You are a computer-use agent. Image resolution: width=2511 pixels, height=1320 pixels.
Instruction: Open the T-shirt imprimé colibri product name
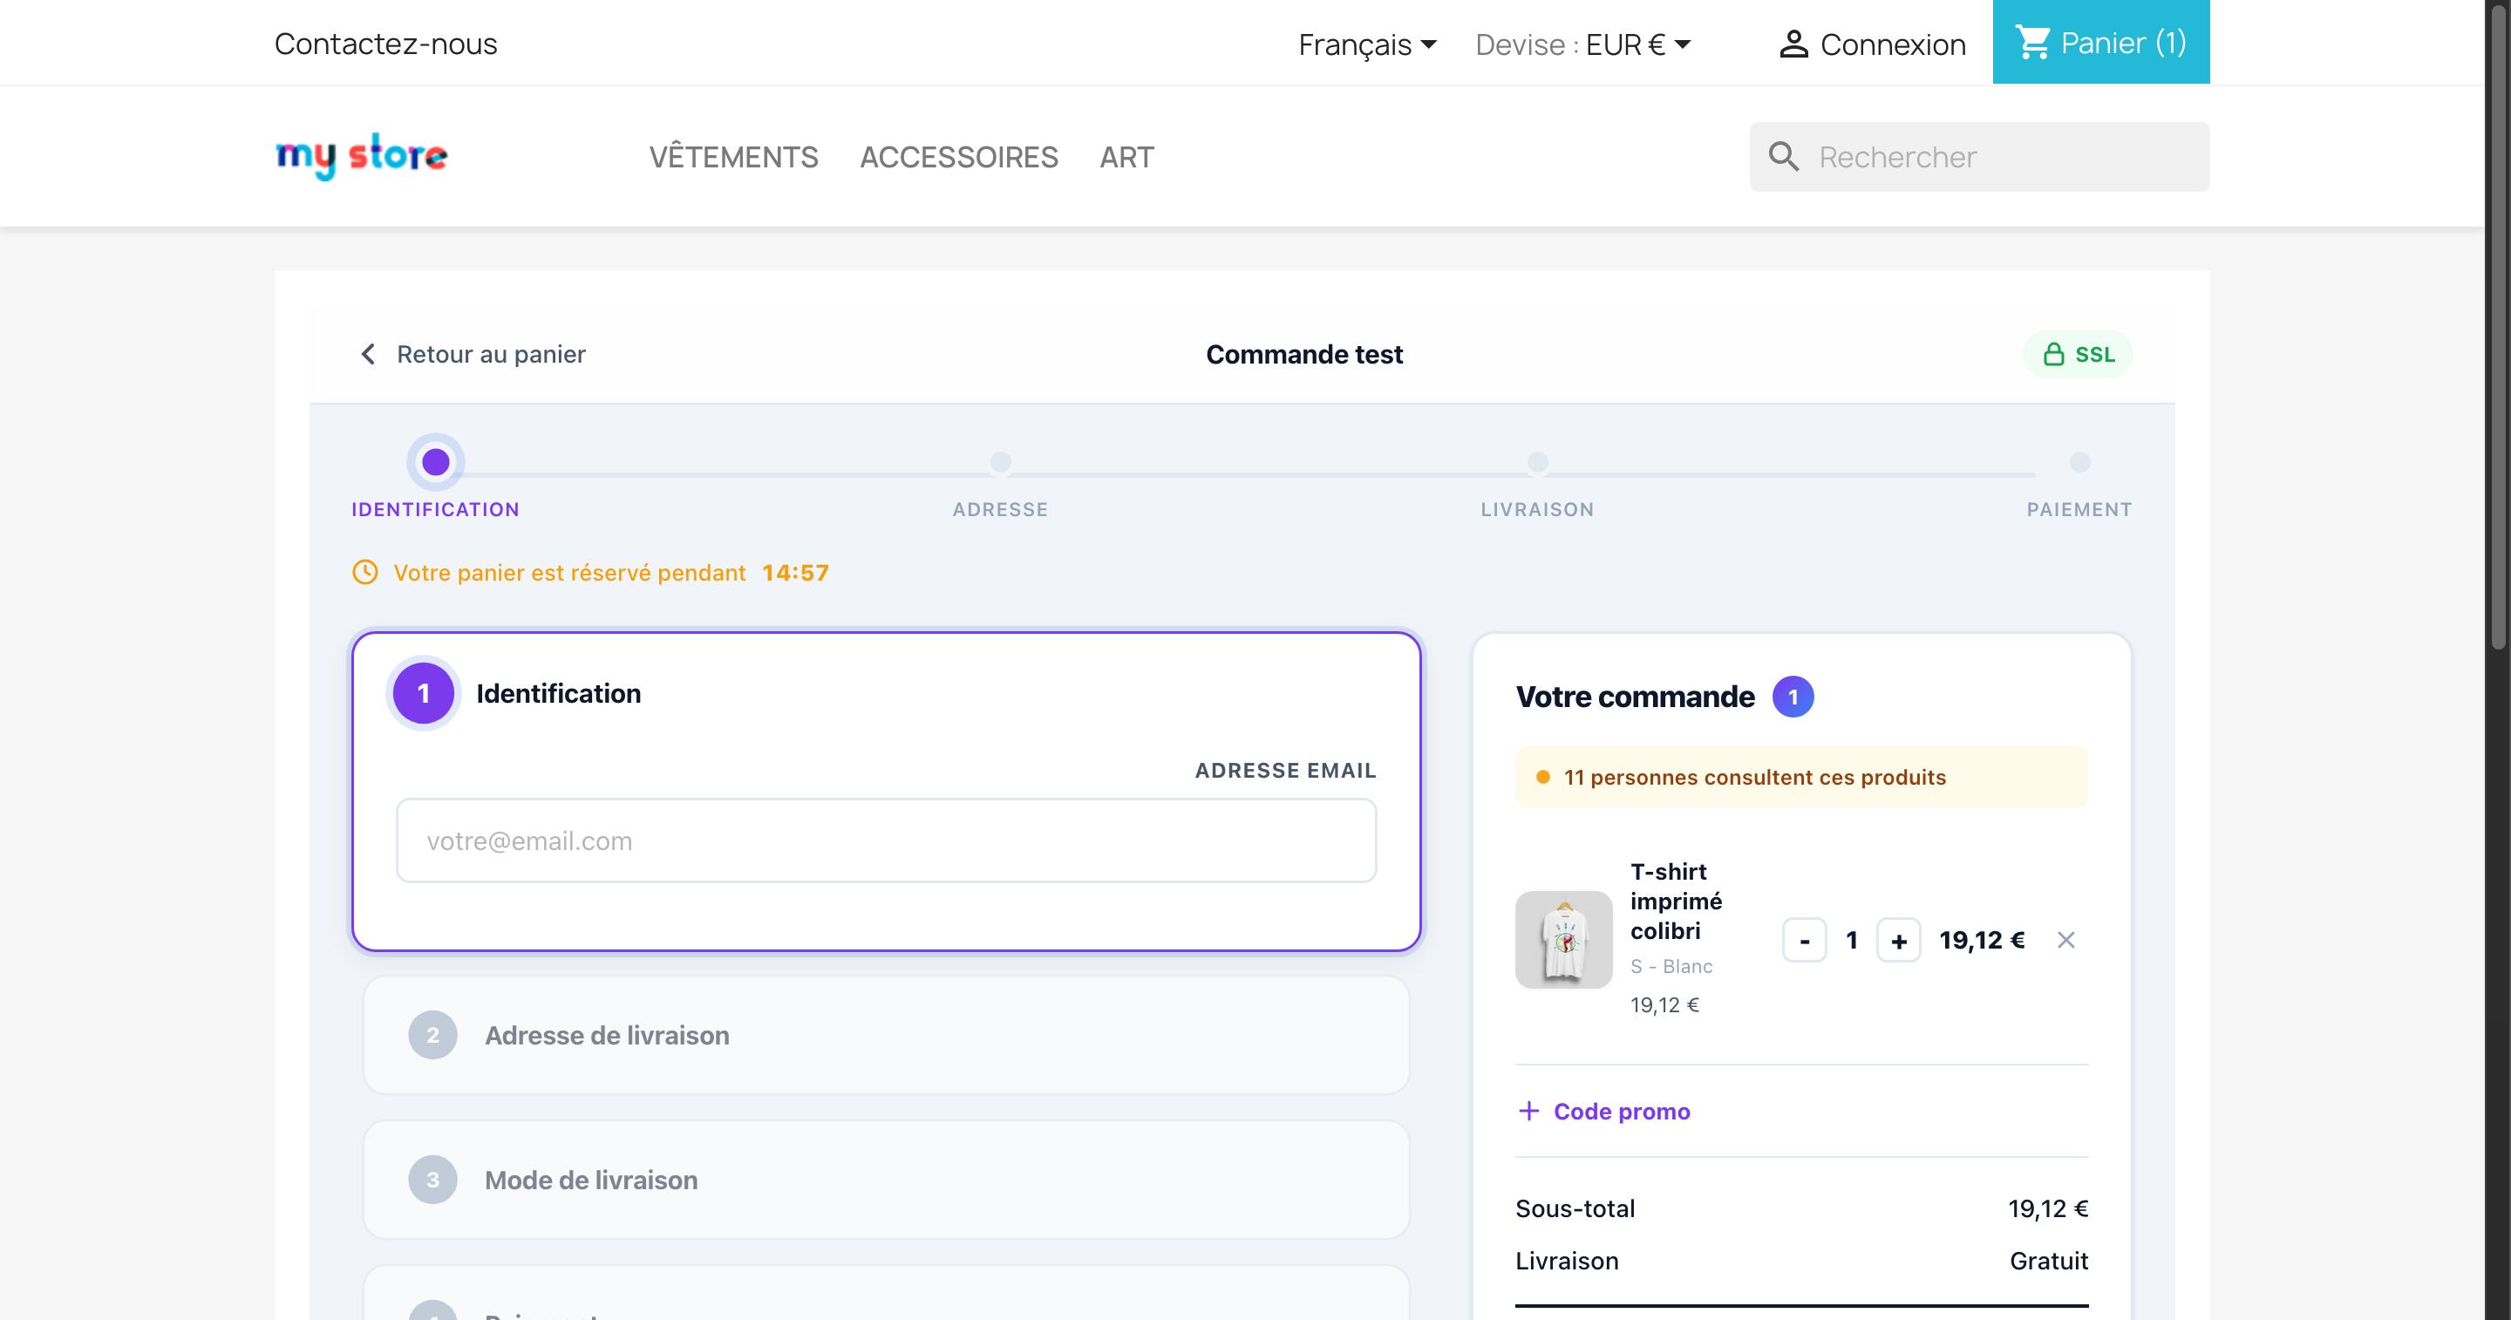(1676, 901)
